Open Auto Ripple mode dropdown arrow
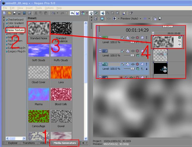 (87, 13)
